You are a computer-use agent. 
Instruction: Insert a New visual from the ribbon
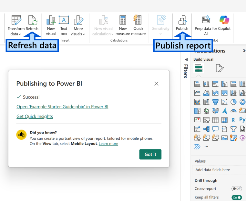pyautogui.click(x=51, y=25)
